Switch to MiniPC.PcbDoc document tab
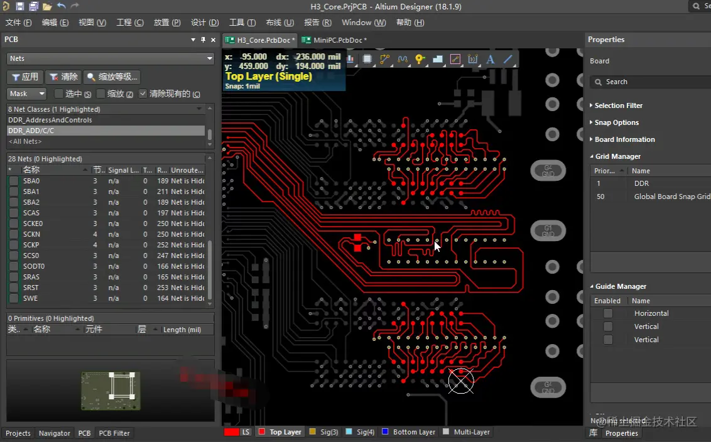711x442 pixels. pyautogui.click(x=335, y=40)
